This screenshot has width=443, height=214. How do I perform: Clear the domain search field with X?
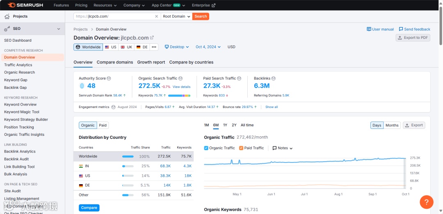(157, 16)
